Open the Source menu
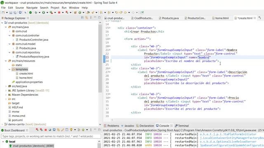Viewport: 264px width, 148px height. [19, 7]
